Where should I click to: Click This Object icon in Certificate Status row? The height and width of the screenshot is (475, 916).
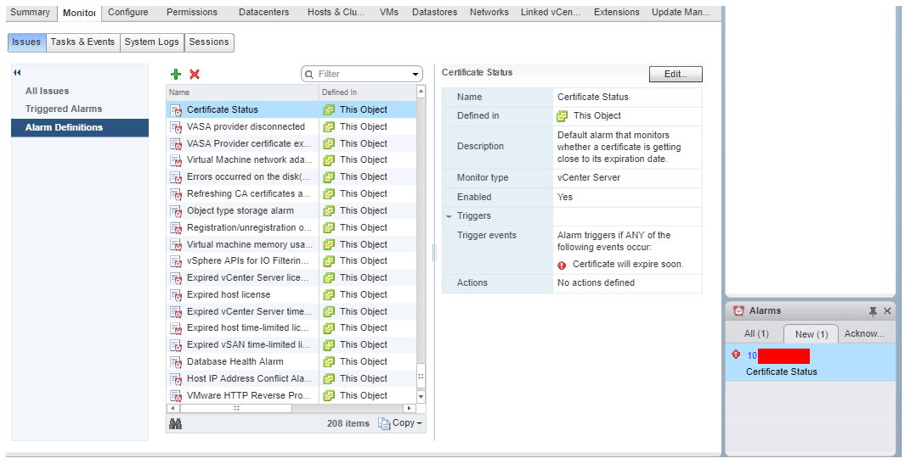pyautogui.click(x=329, y=109)
